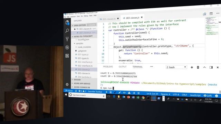
Task: Switch to the Output panel tab
Action: point(123,66)
